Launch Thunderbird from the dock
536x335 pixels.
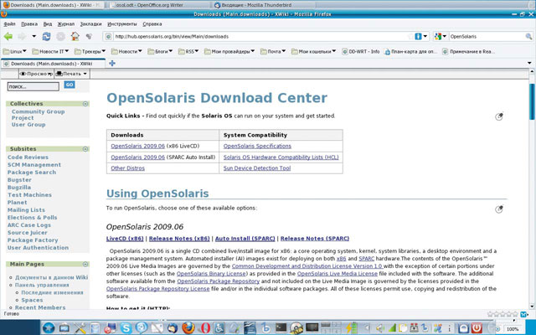[173, 328]
